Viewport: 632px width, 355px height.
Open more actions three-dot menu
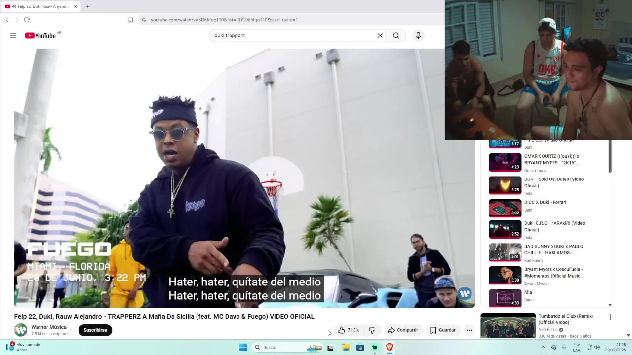tap(469, 330)
